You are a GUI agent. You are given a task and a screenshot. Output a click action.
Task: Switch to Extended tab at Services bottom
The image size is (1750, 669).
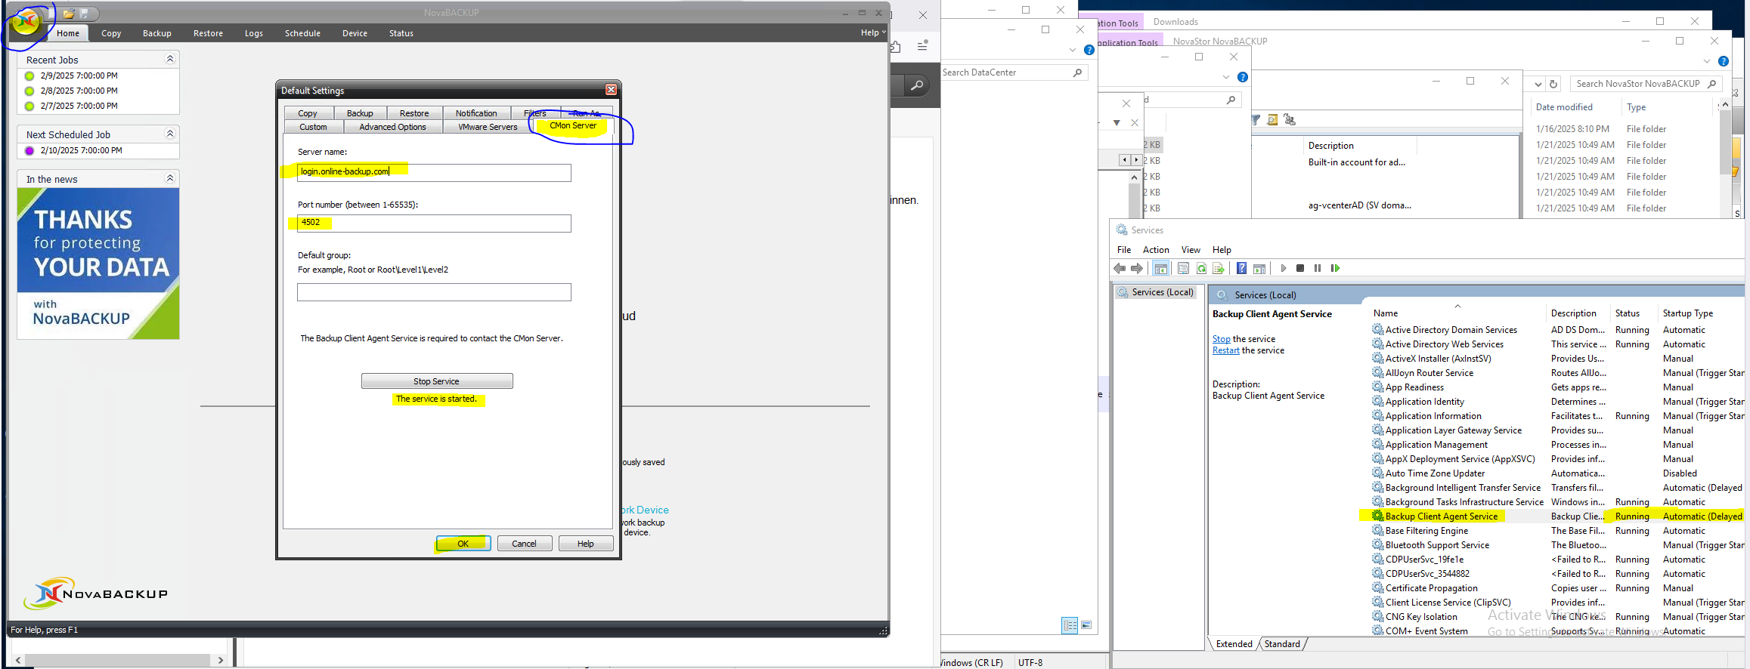[x=1234, y=644]
